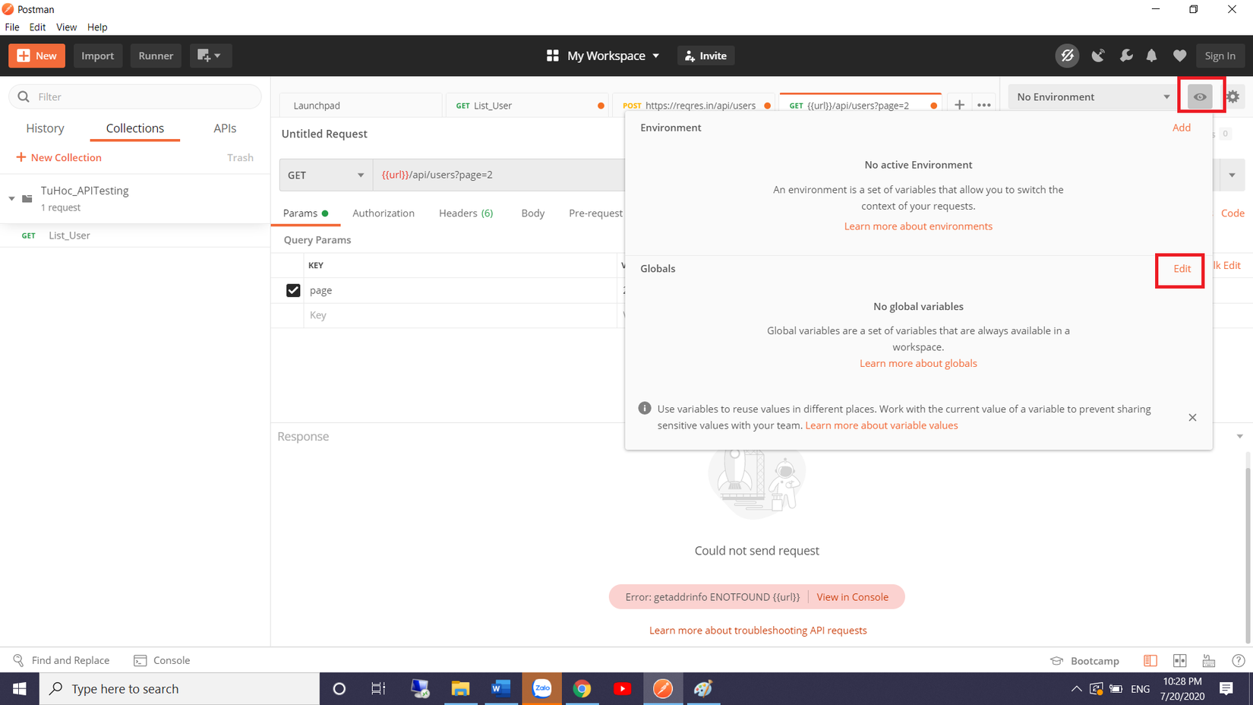Click the Import button
1253x705 pixels.
[x=98, y=55]
